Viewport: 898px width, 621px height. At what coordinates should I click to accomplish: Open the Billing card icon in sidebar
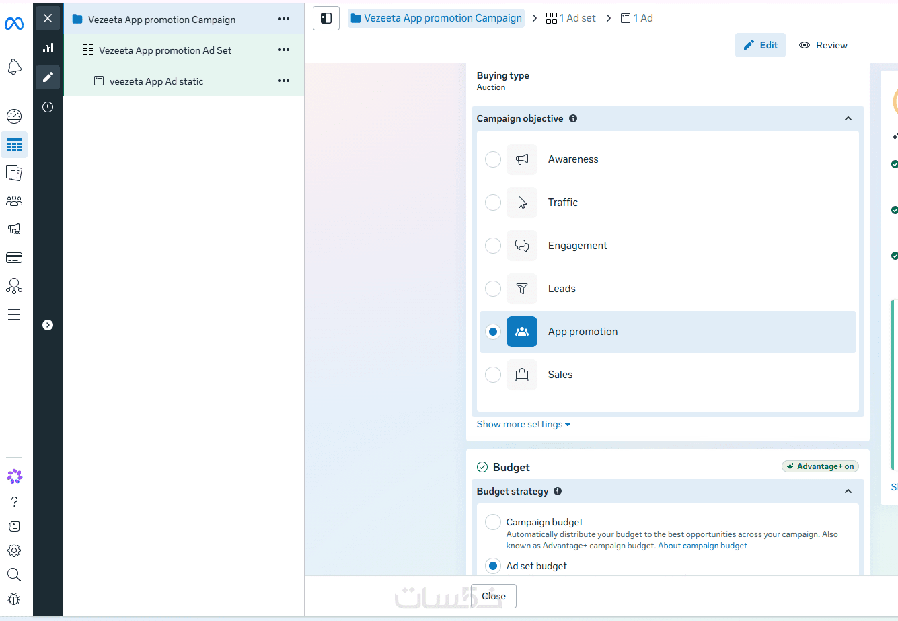click(14, 258)
